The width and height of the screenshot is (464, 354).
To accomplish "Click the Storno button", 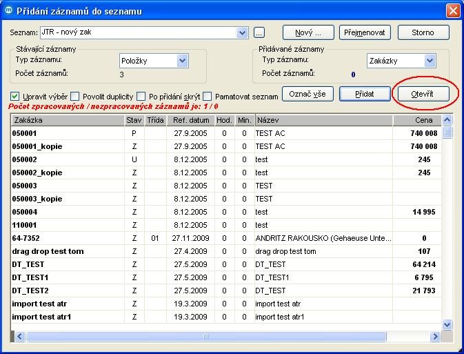I will pyautogui.click(x=423, y=32).
